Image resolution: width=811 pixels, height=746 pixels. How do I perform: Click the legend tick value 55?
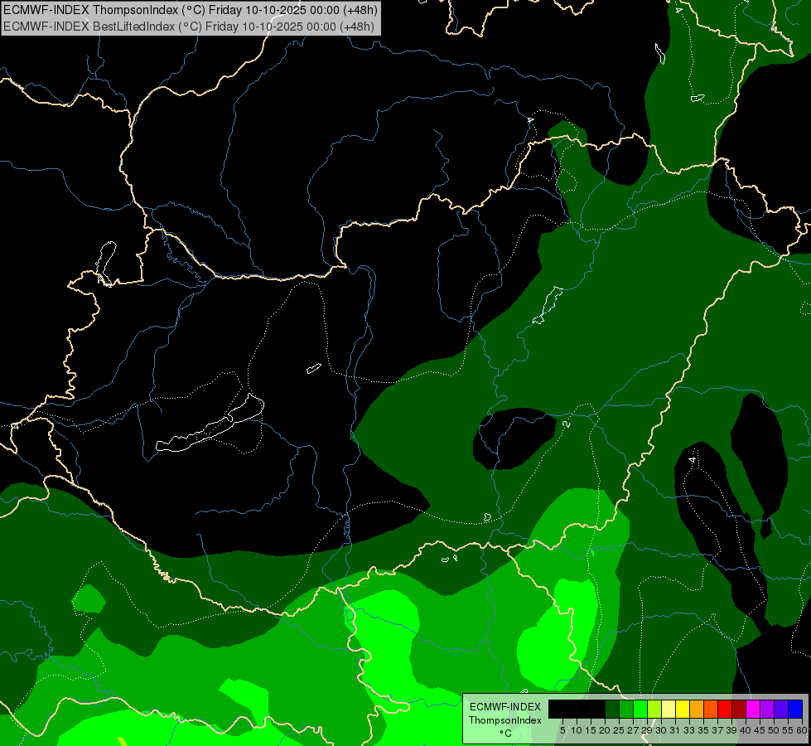click(787, 730)
